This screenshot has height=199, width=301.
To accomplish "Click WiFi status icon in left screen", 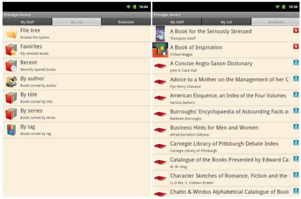I will coord(128,7).
